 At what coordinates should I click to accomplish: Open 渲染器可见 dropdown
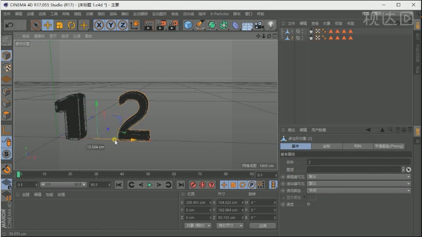click(x=359, y=183)
